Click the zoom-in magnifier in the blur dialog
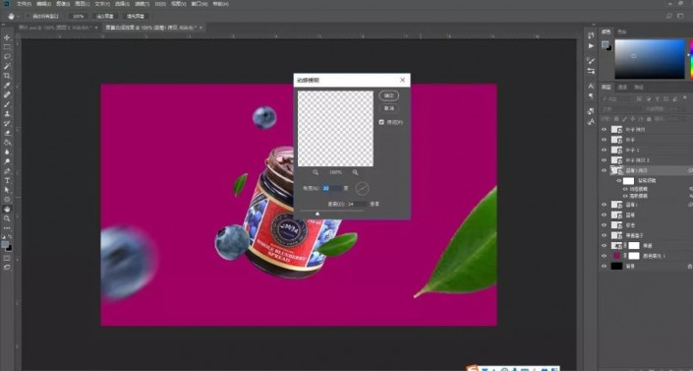The image size is (693, 371). pyautogui.click(x=355, y=172)
